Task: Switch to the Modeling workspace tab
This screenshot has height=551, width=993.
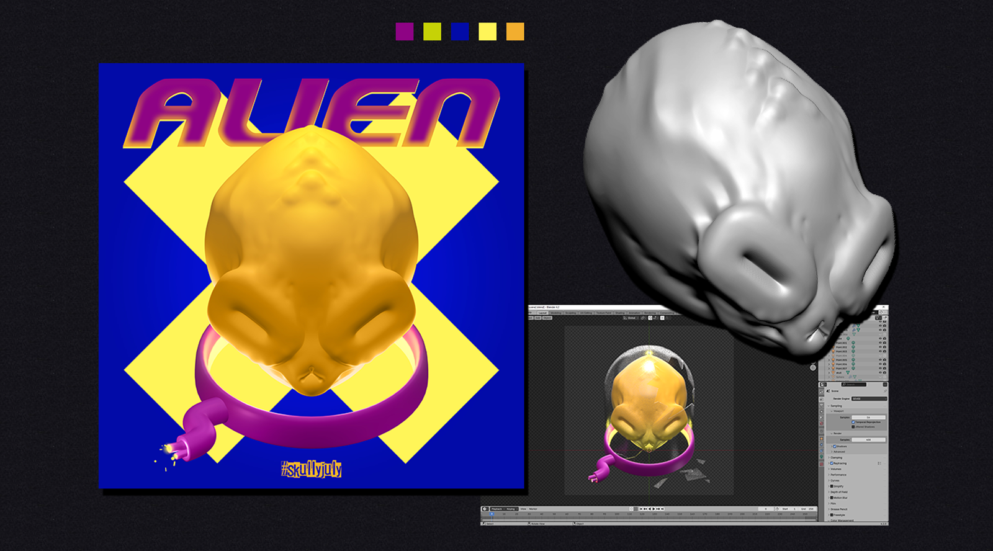Action: click(x=556, y=313)
